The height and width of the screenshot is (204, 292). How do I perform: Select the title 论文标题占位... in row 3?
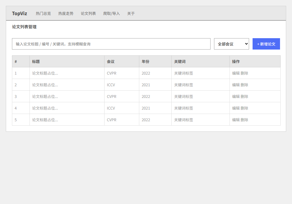pos(45,97)
